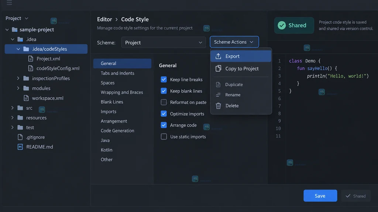Click the green Shared checkmark icon

pyautogui.click(x=282, y=25)
